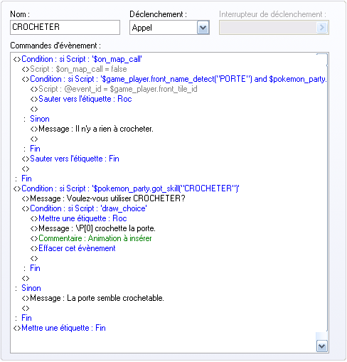Click the Interrupteur de déclenchement arrow button

(322, 28)
